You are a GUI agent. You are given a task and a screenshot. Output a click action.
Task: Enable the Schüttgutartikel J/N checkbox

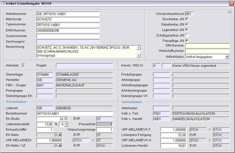tap(187, 35)
